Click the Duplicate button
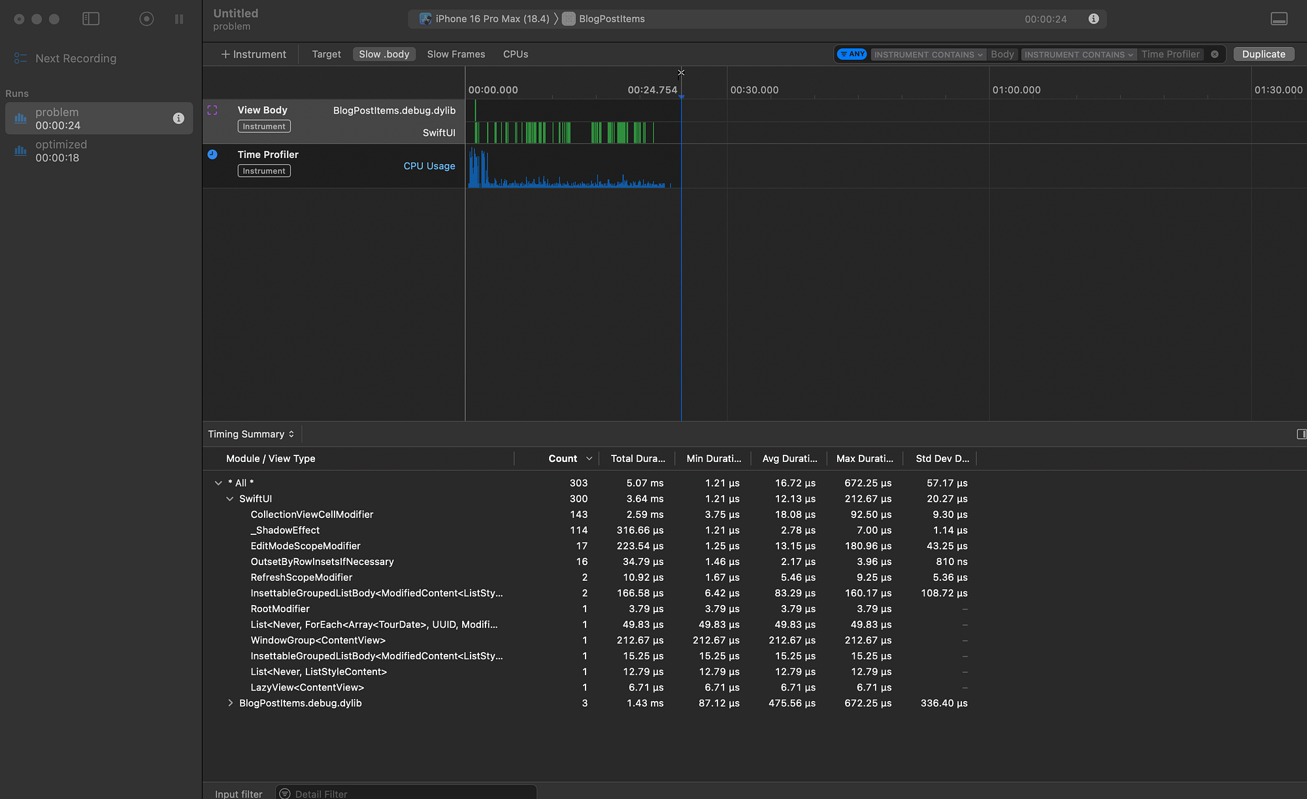The height and width of the screenshot is (799, 1307). coord(1263,54)
